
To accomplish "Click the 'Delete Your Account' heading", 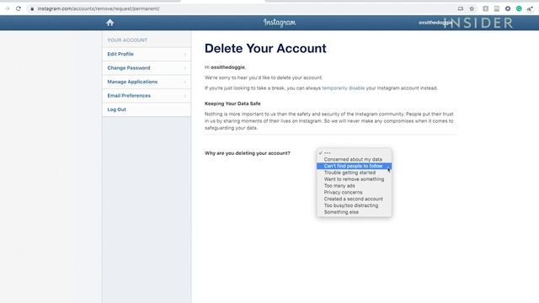I will click(265, 49).
